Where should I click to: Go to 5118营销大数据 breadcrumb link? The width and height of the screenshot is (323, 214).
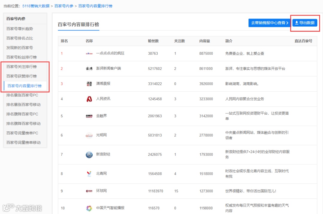pos(36,6)
